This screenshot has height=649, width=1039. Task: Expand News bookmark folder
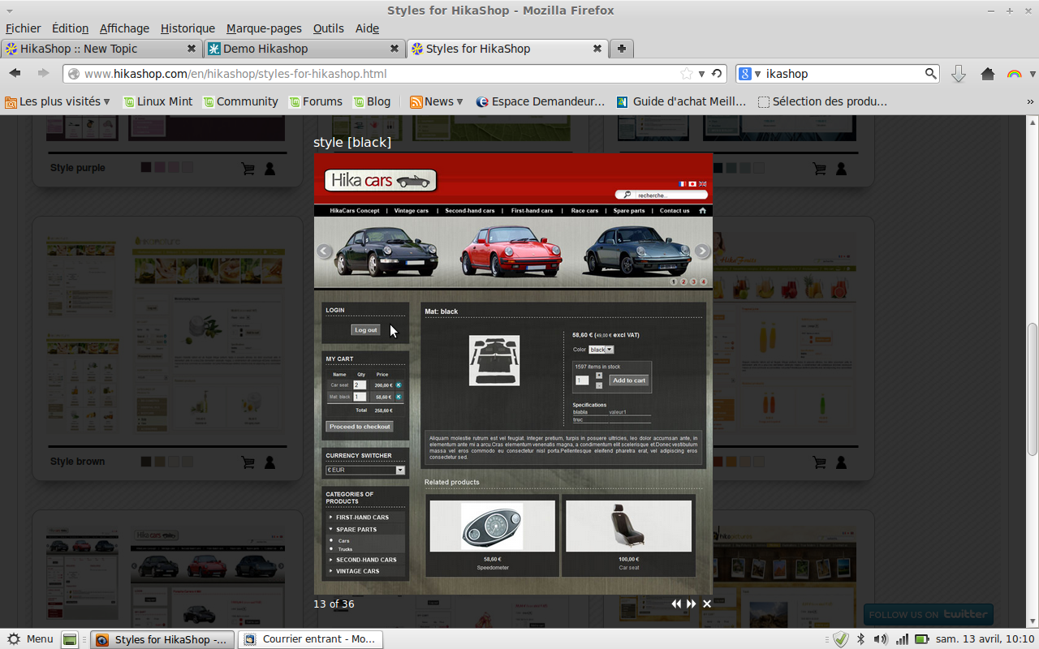[437, 101]
